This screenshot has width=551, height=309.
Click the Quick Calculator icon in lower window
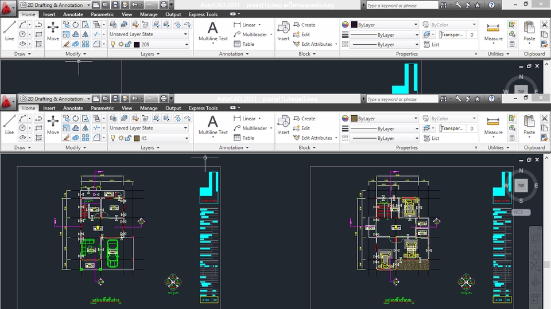click(512, 138)
